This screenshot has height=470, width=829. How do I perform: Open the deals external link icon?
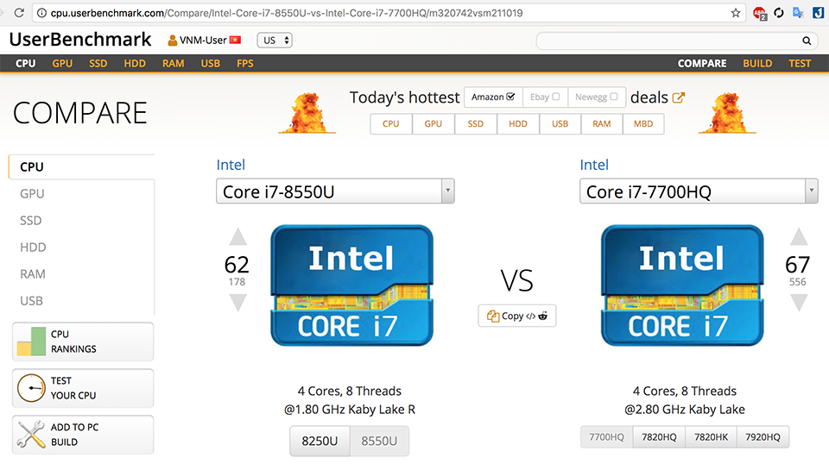click(x=679, y=97)
